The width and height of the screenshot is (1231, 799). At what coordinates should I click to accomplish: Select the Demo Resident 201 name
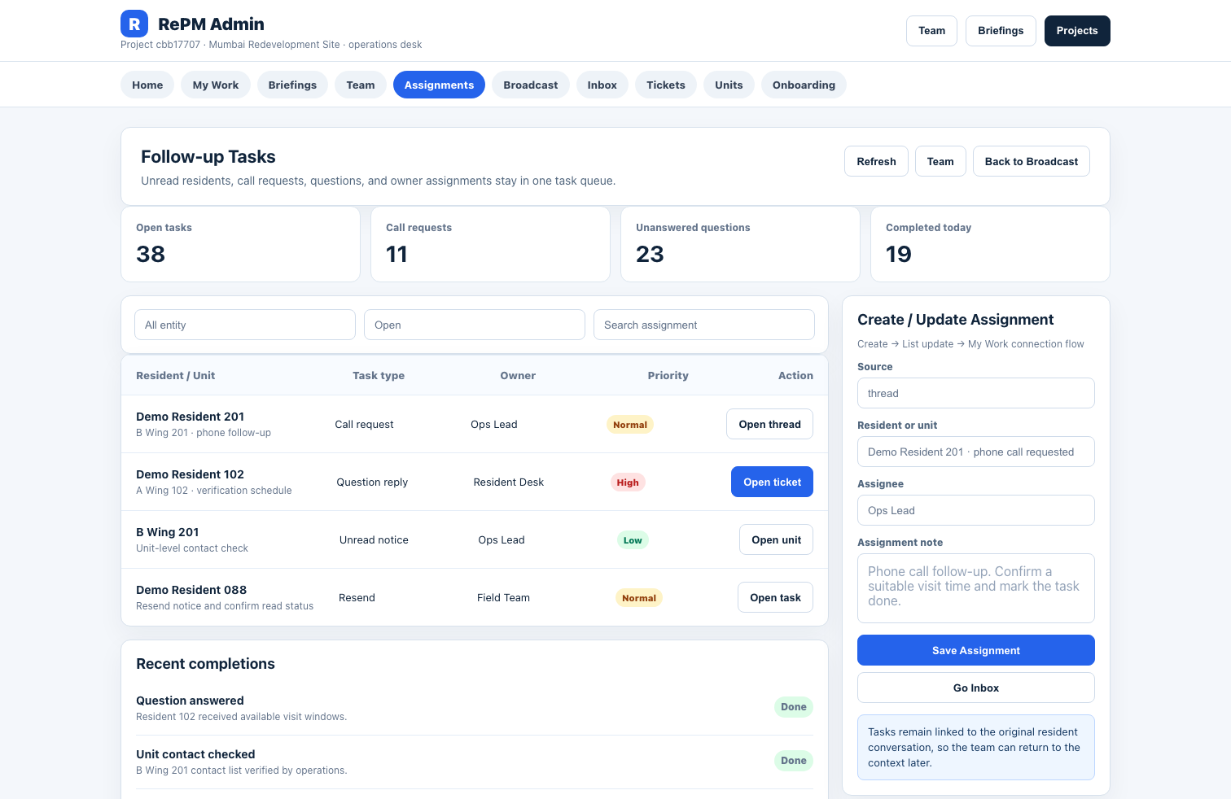pyautogui.click(x=190, y=417)
